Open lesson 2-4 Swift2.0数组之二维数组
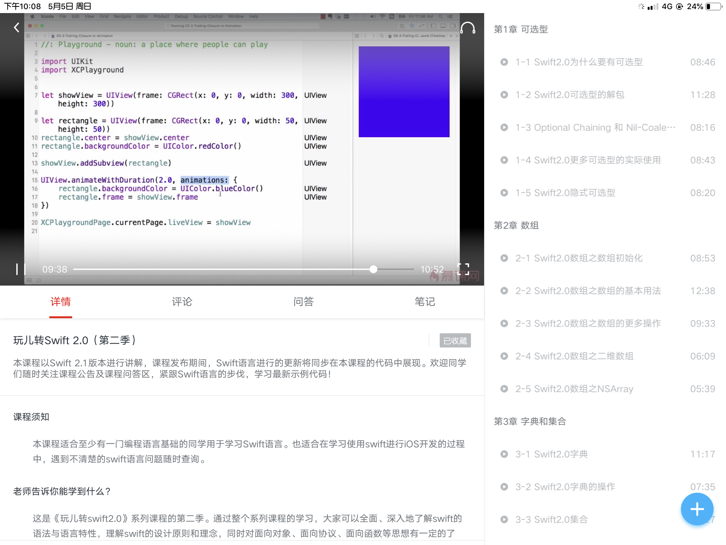 click(574, 356)
